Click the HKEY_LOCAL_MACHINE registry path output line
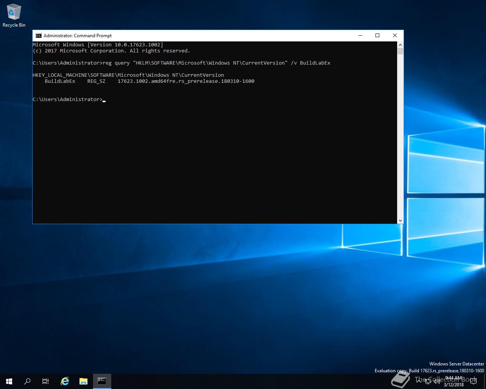 coord(128,75)
